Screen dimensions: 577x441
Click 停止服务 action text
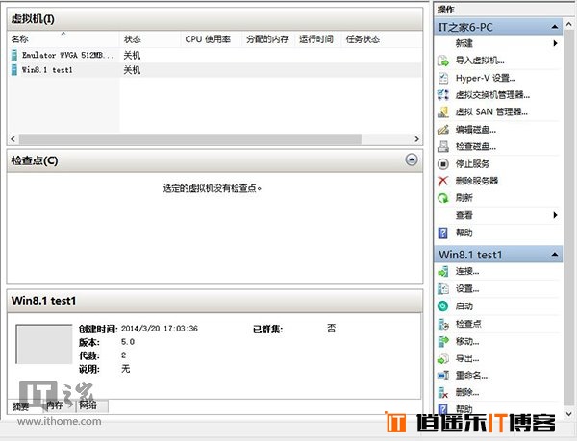click(x=472, y=163)
